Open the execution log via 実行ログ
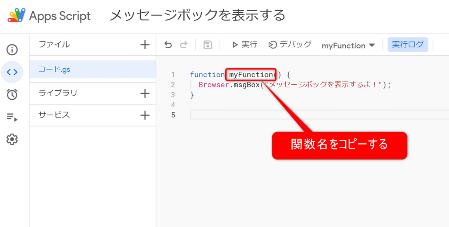The width and height of the screenshot is (449, 227). tap(408, 44)
